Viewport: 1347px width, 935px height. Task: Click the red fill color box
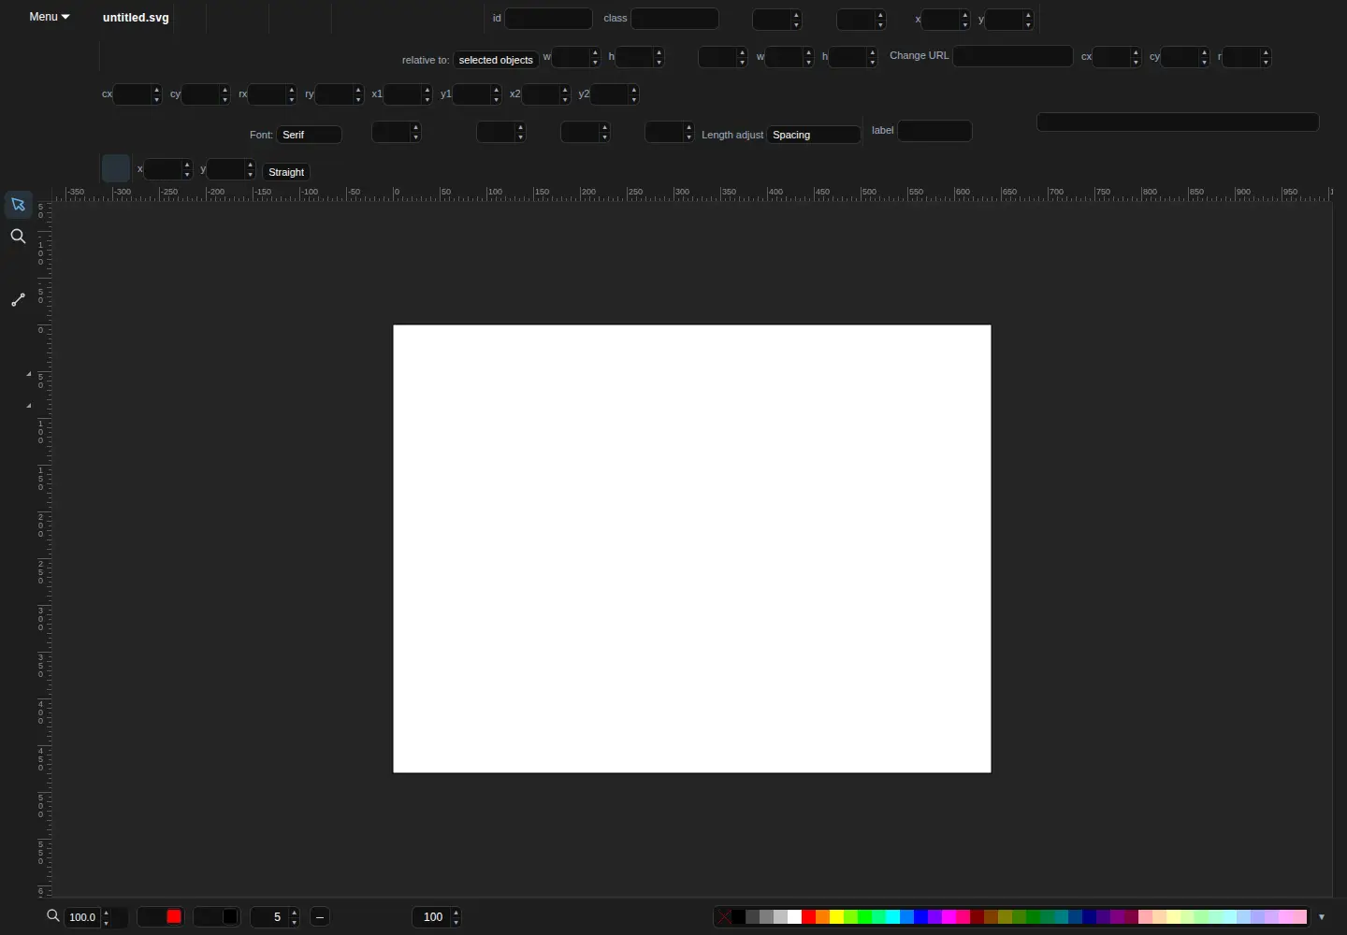174,916
